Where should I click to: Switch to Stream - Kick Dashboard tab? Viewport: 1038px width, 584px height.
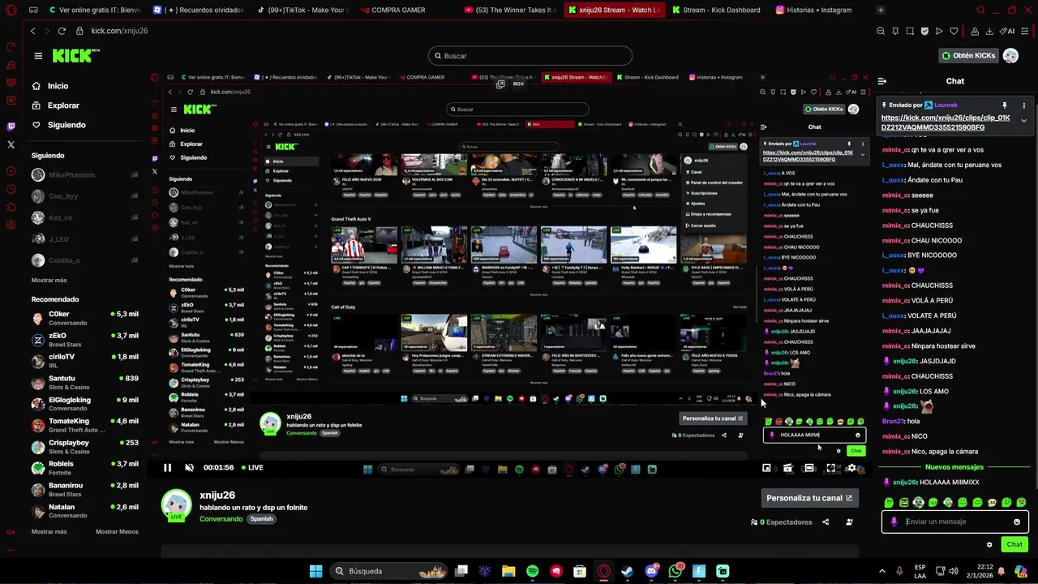[x=715, y=10]
